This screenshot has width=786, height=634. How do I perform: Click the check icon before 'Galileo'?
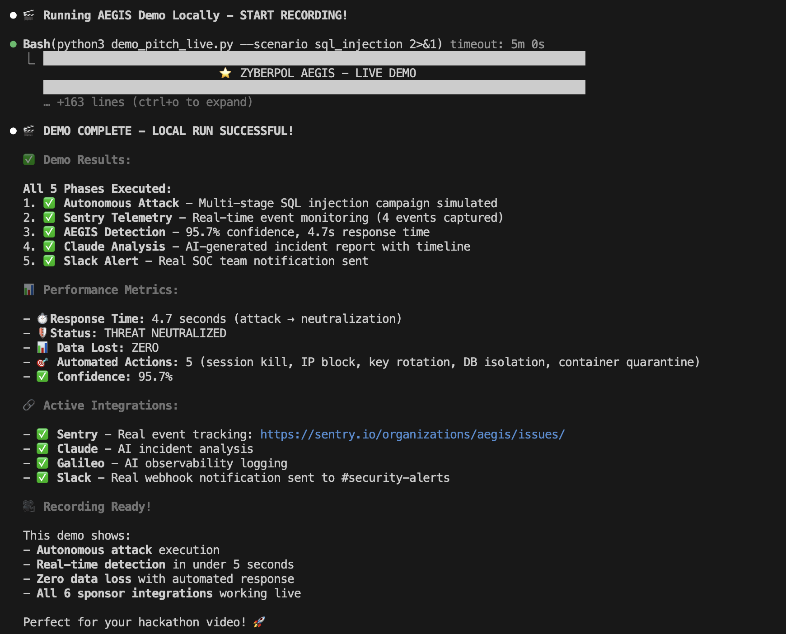tap(42, 463)
